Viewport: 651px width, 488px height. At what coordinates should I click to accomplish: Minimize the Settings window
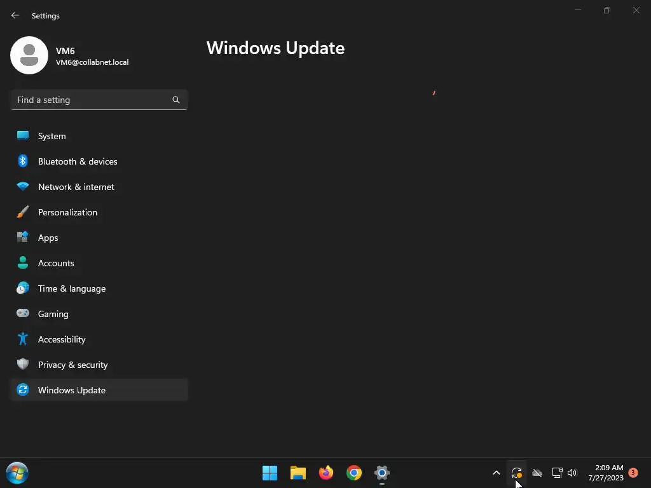point(578,10)
